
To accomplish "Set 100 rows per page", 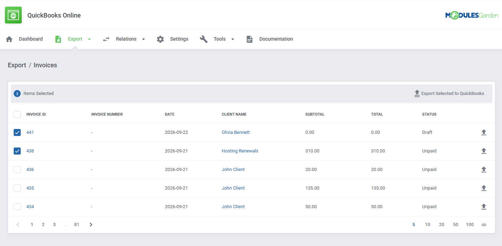I will 470,225.
